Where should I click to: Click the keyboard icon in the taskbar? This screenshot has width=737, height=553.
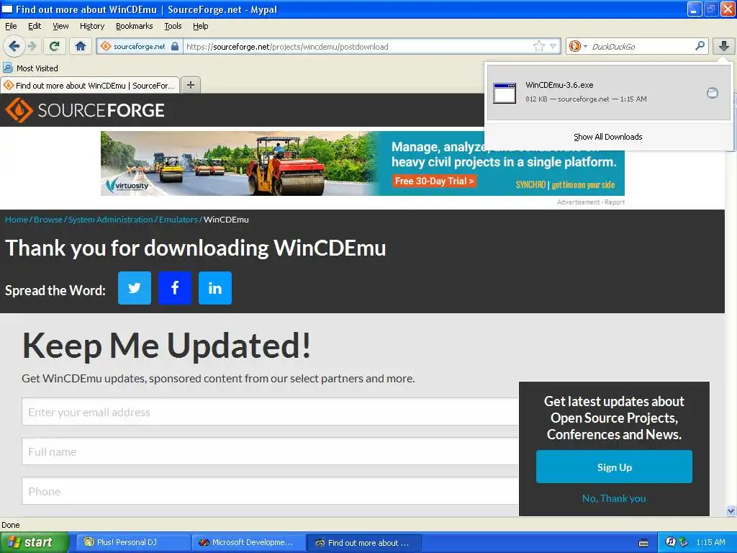pos(643,543)
